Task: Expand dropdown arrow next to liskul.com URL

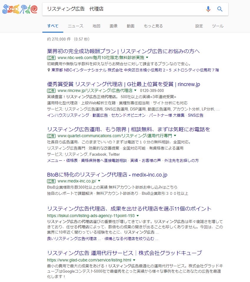Action: 138,216
